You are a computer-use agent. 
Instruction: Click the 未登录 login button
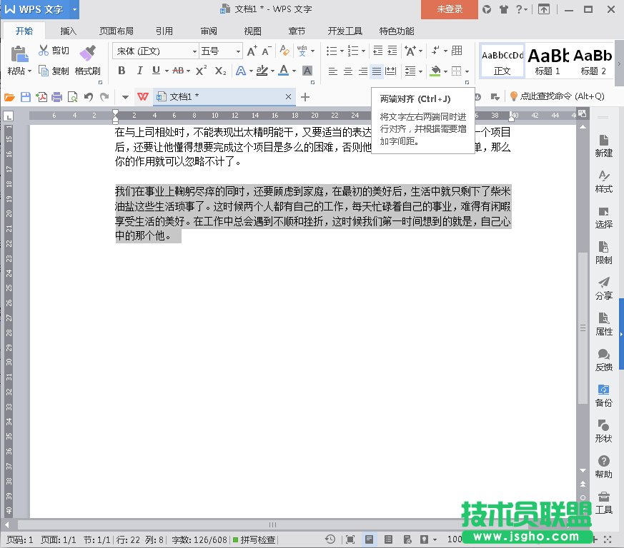coord(450,9)
